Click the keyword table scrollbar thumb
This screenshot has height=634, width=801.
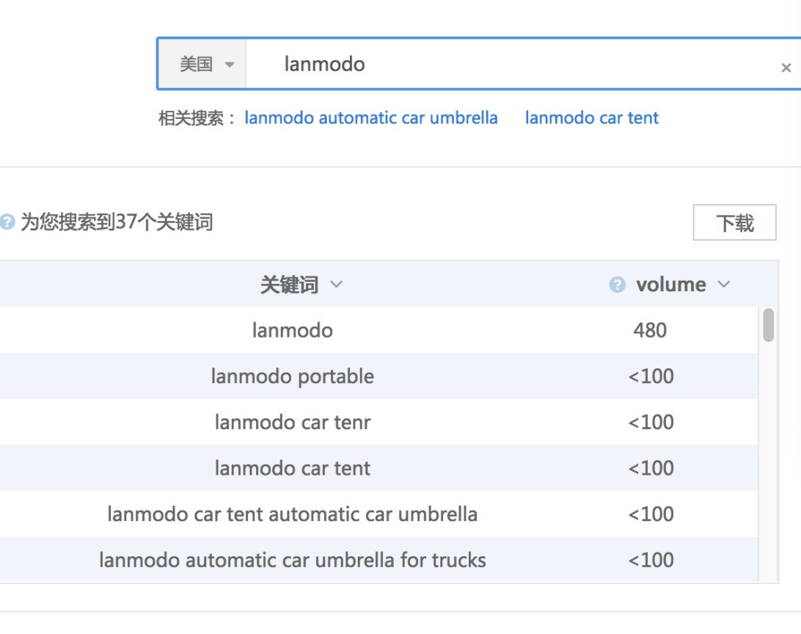(768, 324)
